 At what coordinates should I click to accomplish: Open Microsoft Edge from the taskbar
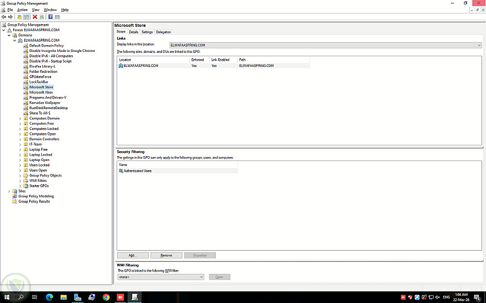[49, 297]
